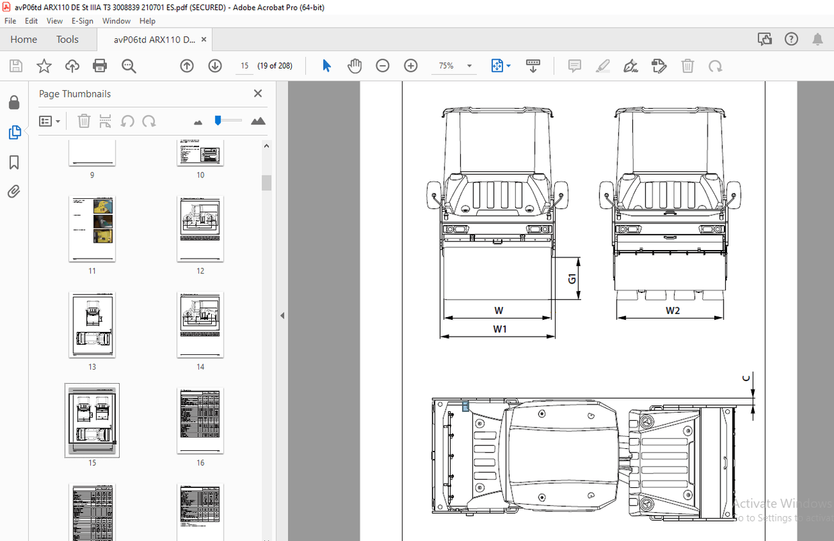Click the Selection arrow tool
Viewport: 834px width, 541px height.
click(x=327, y=66)
